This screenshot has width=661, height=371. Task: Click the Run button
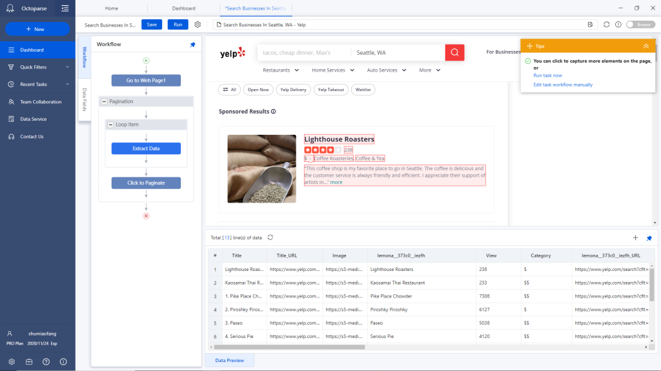click(178, 25)
